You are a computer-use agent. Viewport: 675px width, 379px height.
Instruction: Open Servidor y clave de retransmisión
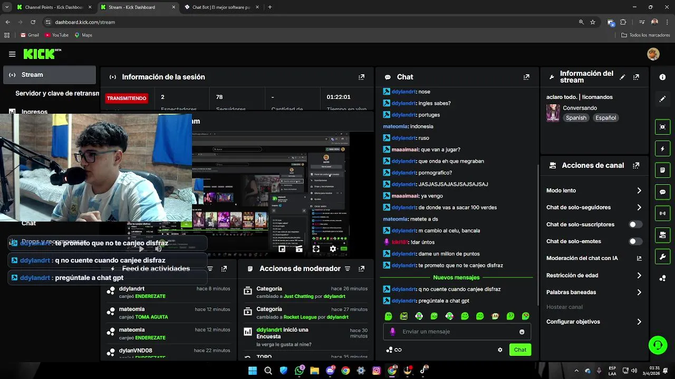coord(57,93)
